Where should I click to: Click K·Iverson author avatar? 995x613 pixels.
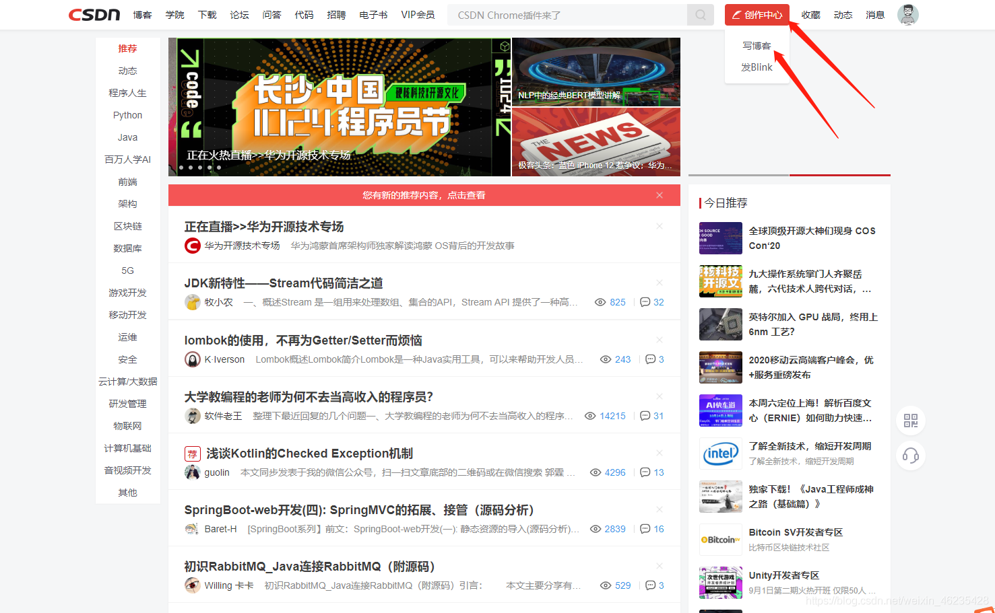(x=193, y=359)
